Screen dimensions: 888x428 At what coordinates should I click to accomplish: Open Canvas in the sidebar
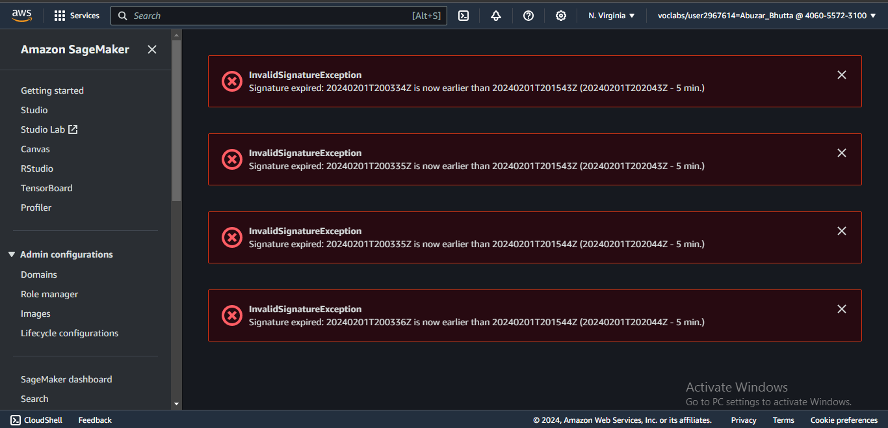[x=35, y=149]
